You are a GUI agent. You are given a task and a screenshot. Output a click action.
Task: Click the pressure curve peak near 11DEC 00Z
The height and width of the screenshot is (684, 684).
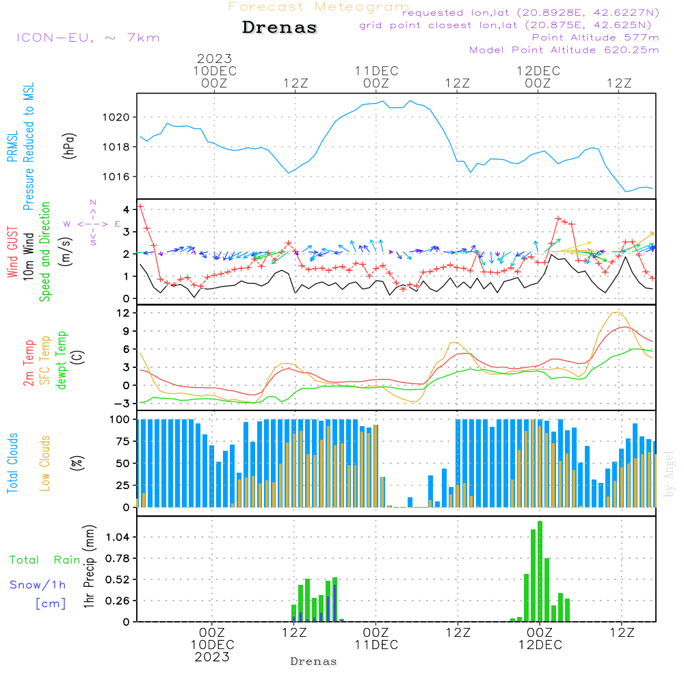[x=382, y=101]
